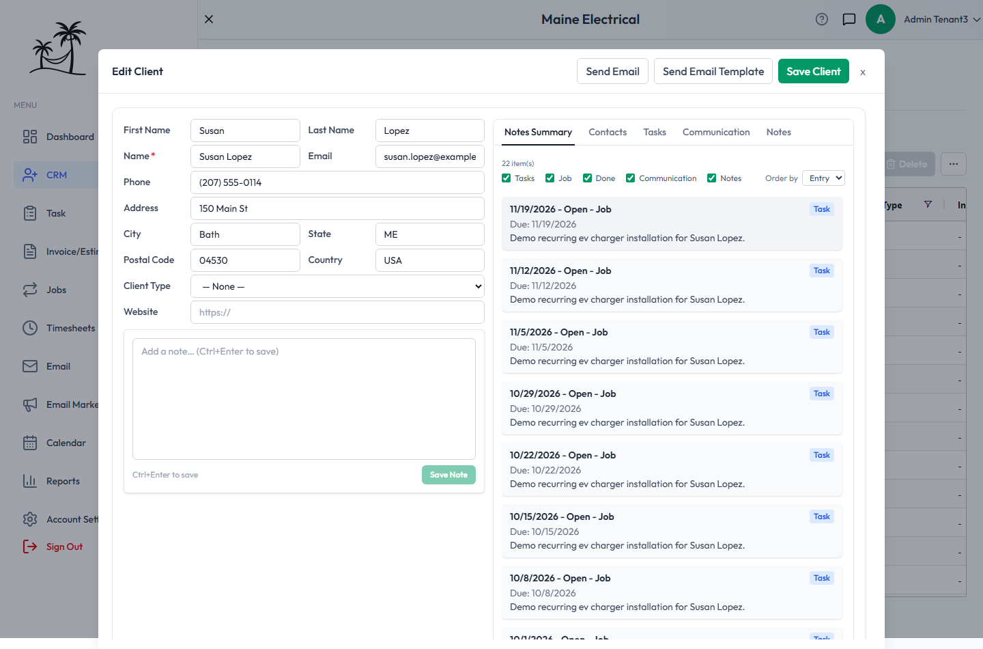Click the Task tag on 11/19/2026 entry

pyautogui.click(x=822, y=209)
